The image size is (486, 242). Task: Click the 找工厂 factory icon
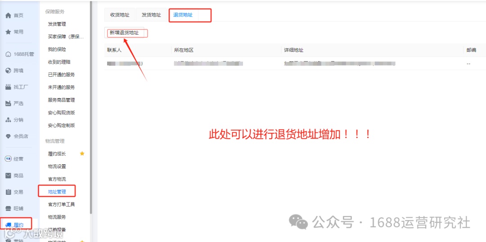coord(9,87)
